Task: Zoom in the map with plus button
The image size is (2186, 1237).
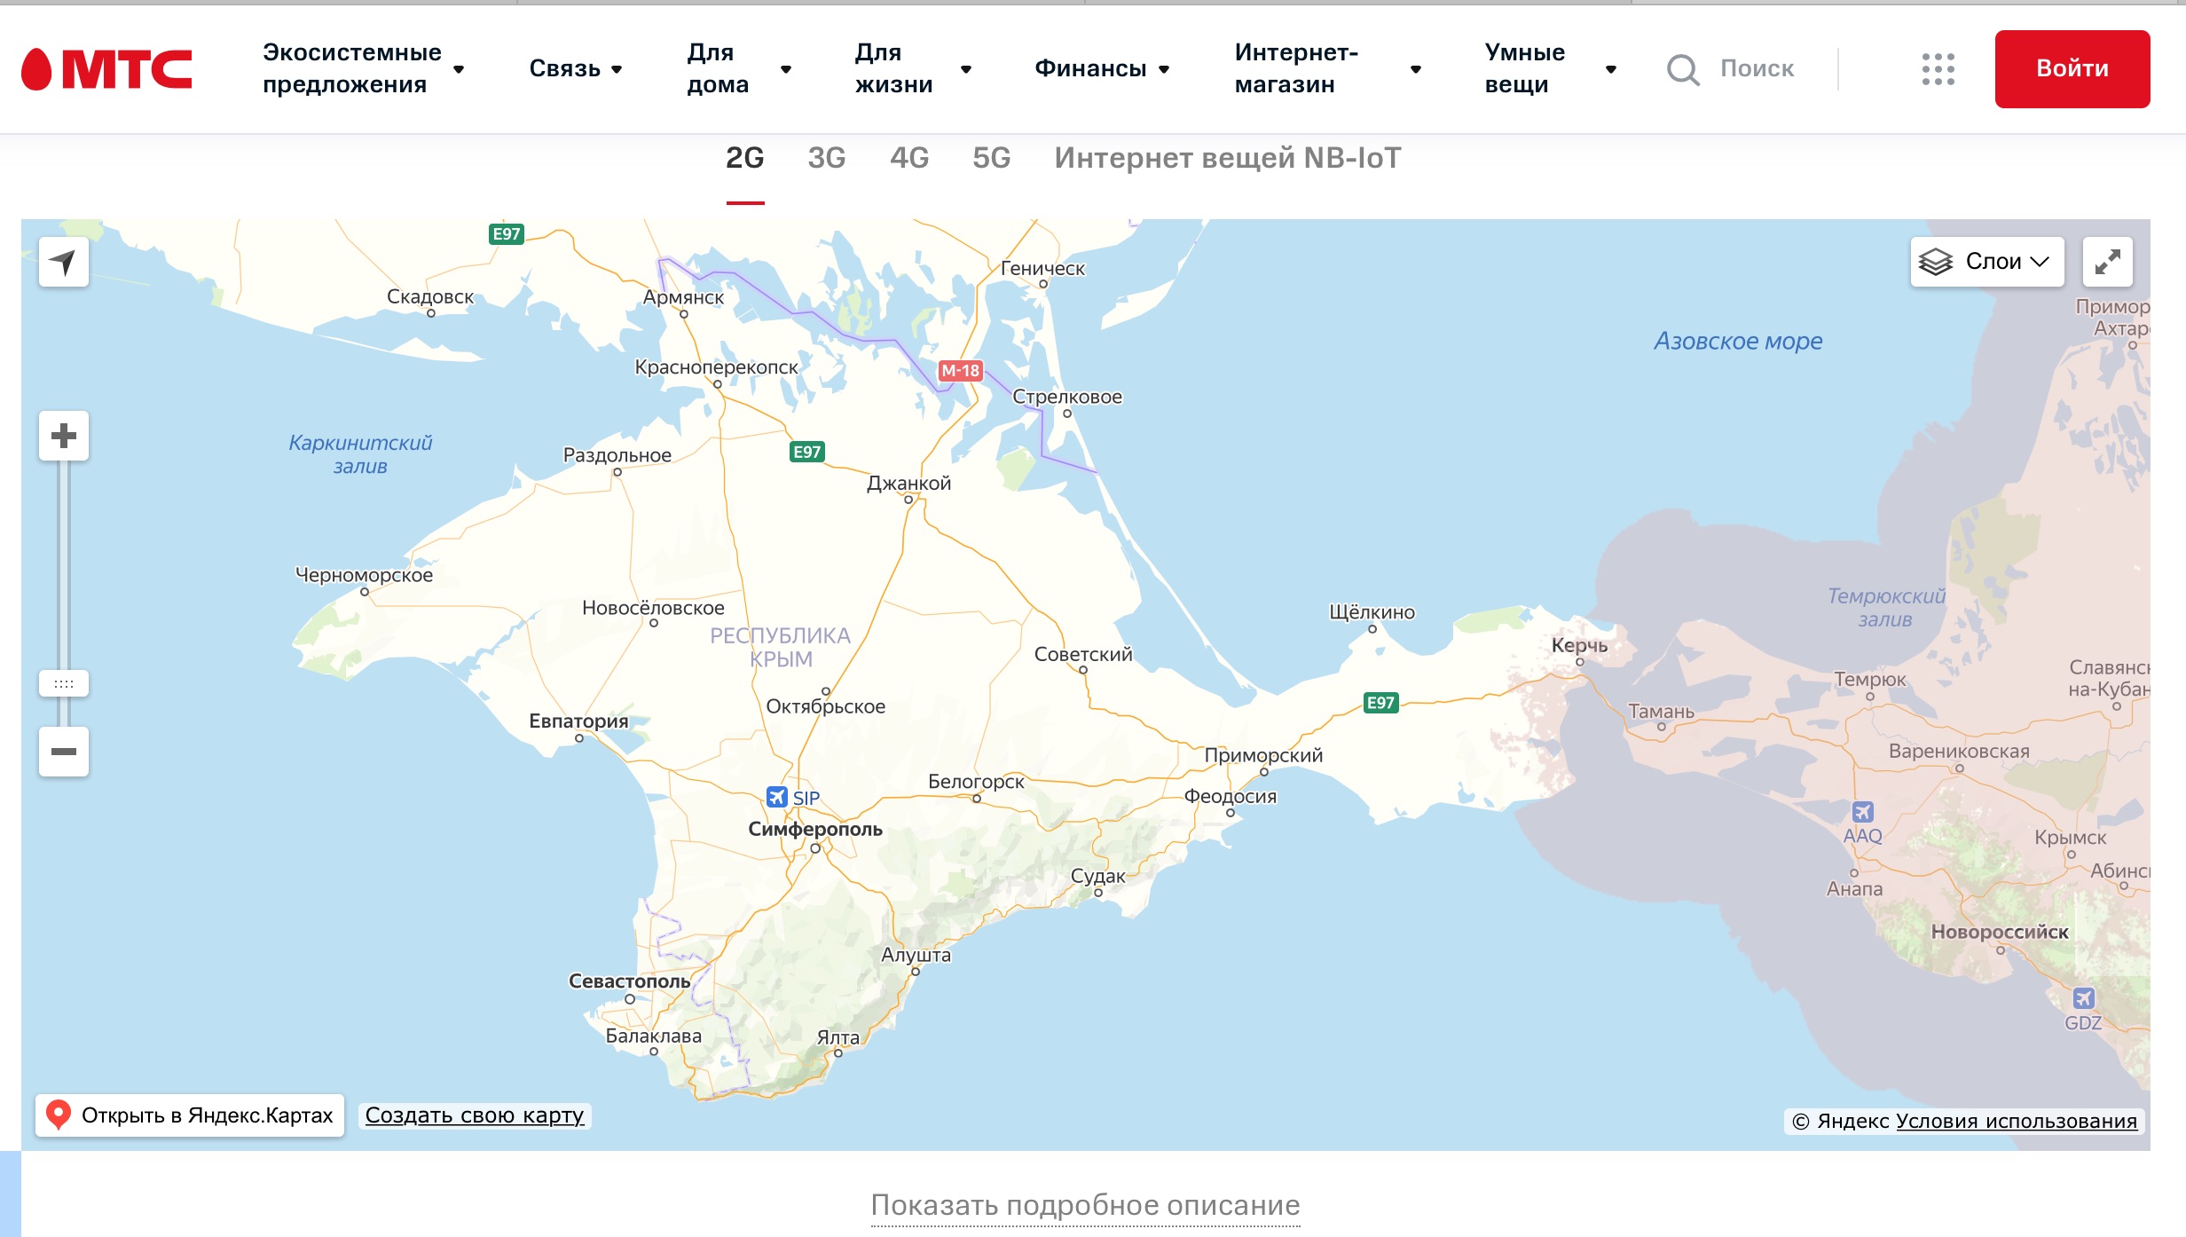Action: coord(63,436)
